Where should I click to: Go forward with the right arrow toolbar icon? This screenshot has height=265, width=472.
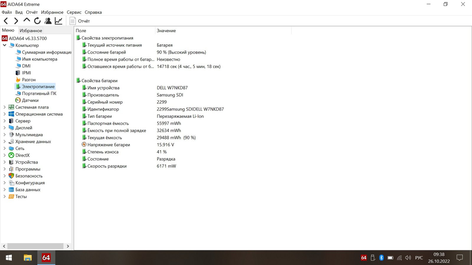[16, 21]
